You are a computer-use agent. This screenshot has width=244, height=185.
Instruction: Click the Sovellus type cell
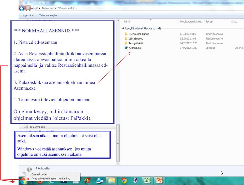click(x=210, y=48)
